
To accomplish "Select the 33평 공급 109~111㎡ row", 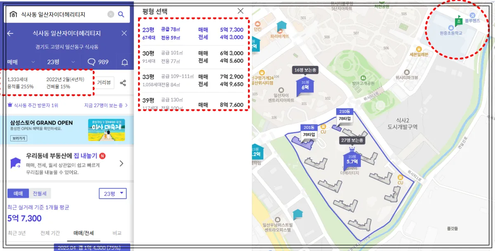I will pyautogui.click(x=193, y=80).
